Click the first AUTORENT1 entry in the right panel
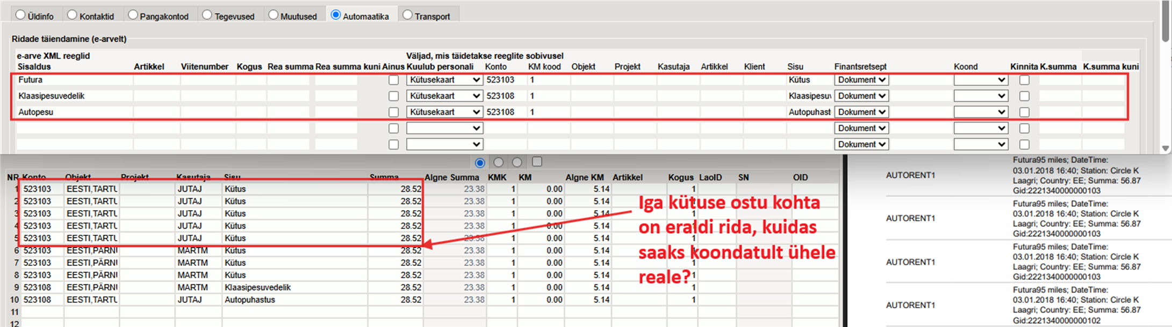 click(910, 175)
